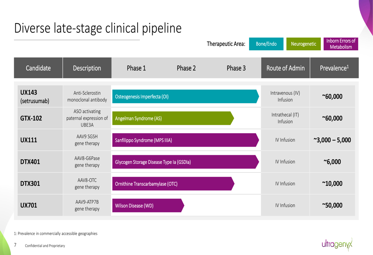Click the DTX401 candidate cell

pyautogui.click(x=40, y=162)
